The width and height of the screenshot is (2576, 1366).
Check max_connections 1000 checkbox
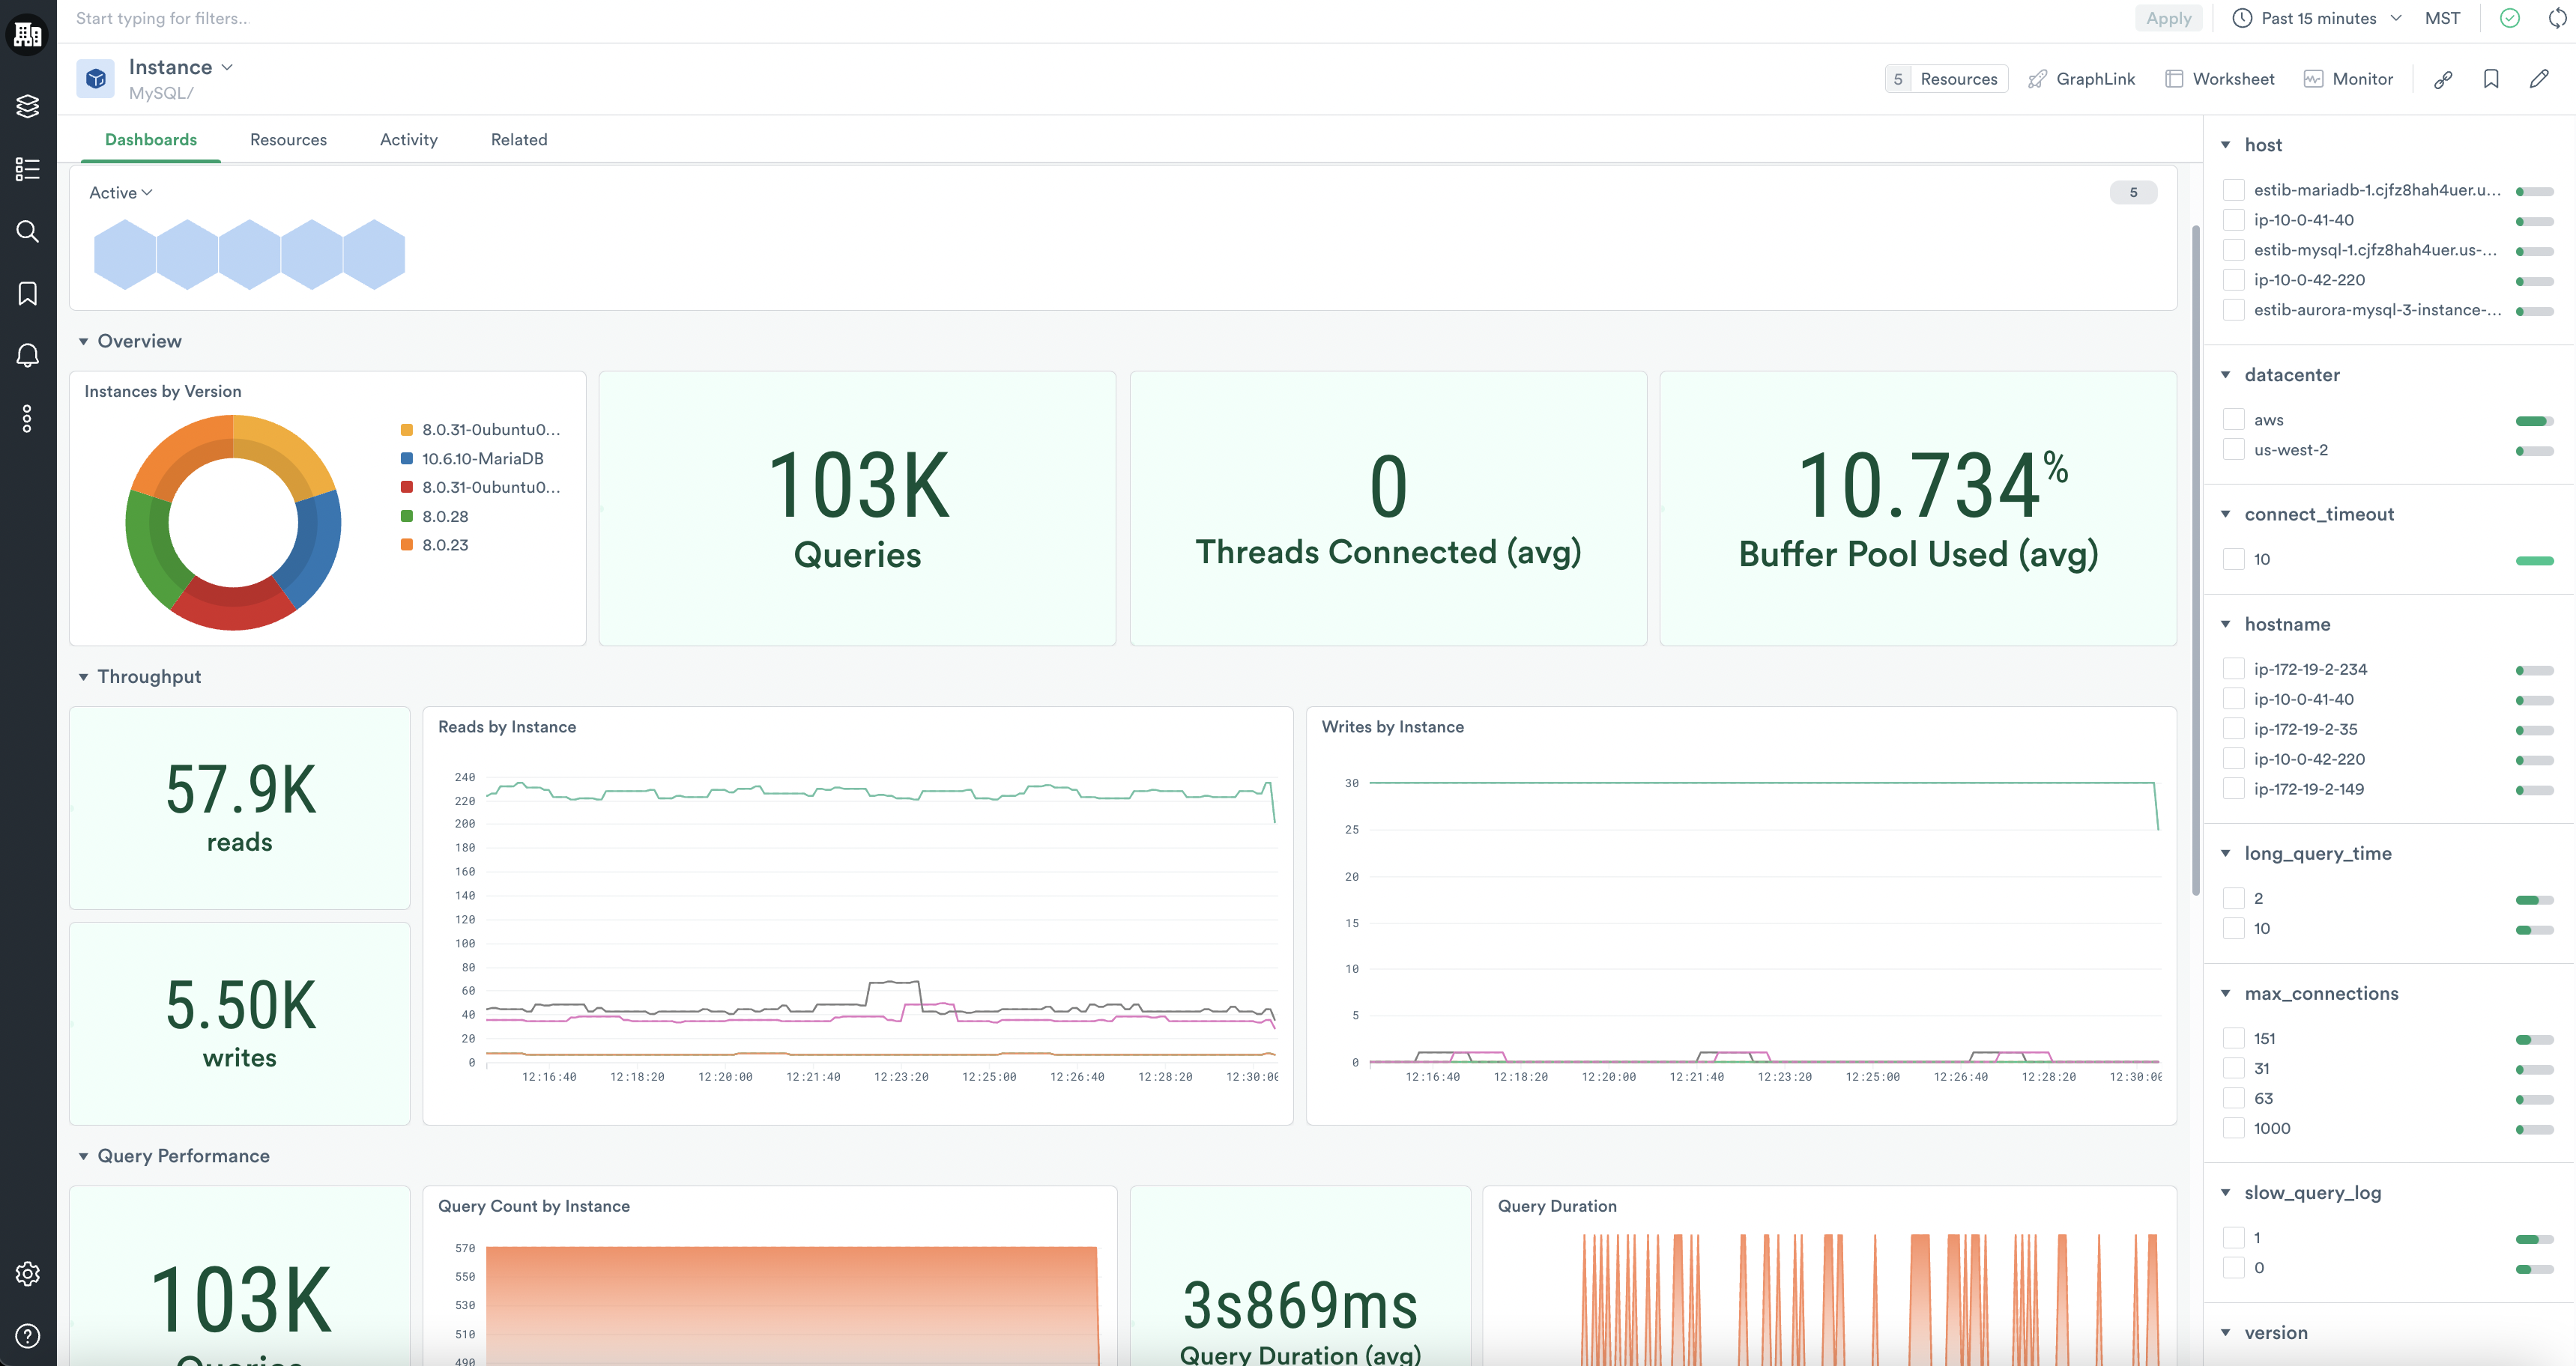(2233, 1128)
